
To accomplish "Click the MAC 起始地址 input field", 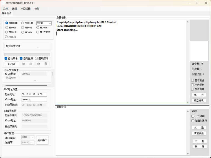I will (x=34, y=95).
